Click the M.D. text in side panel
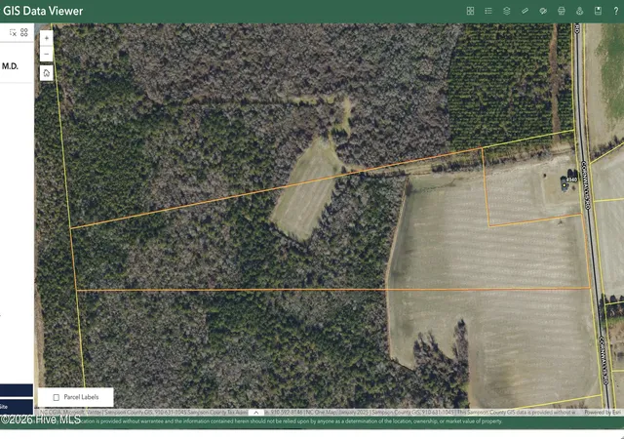Image resolution: width=624 pixels, height=439 pixels. click(x=10, y=66)
